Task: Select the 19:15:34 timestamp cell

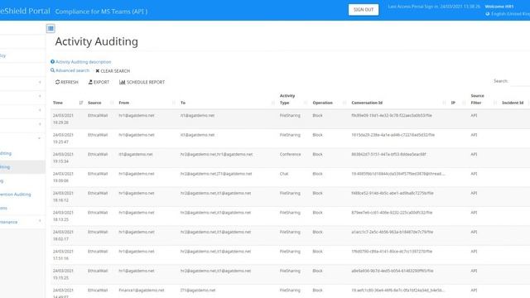Action: (63, 158)
